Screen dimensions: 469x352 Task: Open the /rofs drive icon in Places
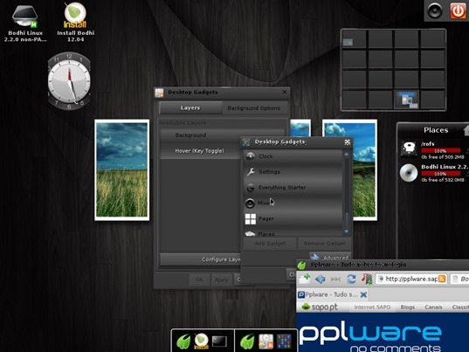click(409, 148)
